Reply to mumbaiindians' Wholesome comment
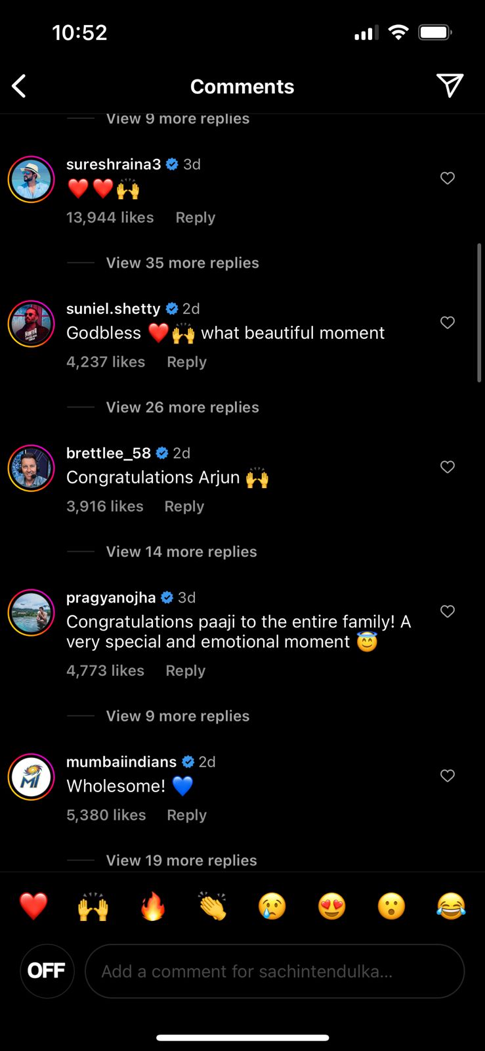This screenshot has width=485, height=1051. [186, 815]
